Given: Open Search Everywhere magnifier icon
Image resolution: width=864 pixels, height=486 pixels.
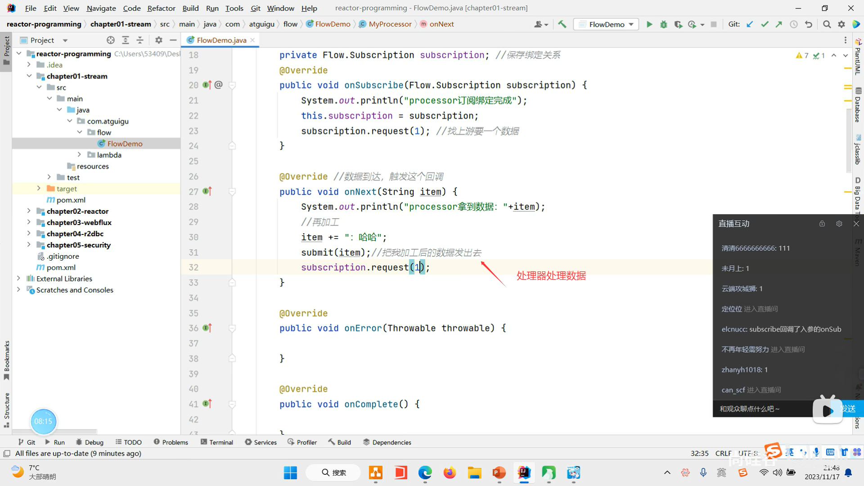Looking at the screenshot, I should (827, 24).
